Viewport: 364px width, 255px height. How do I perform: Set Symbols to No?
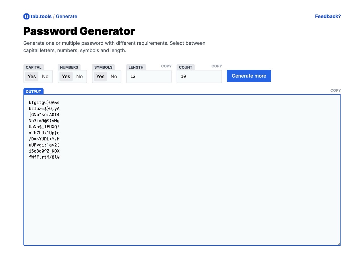coord(114,77)
